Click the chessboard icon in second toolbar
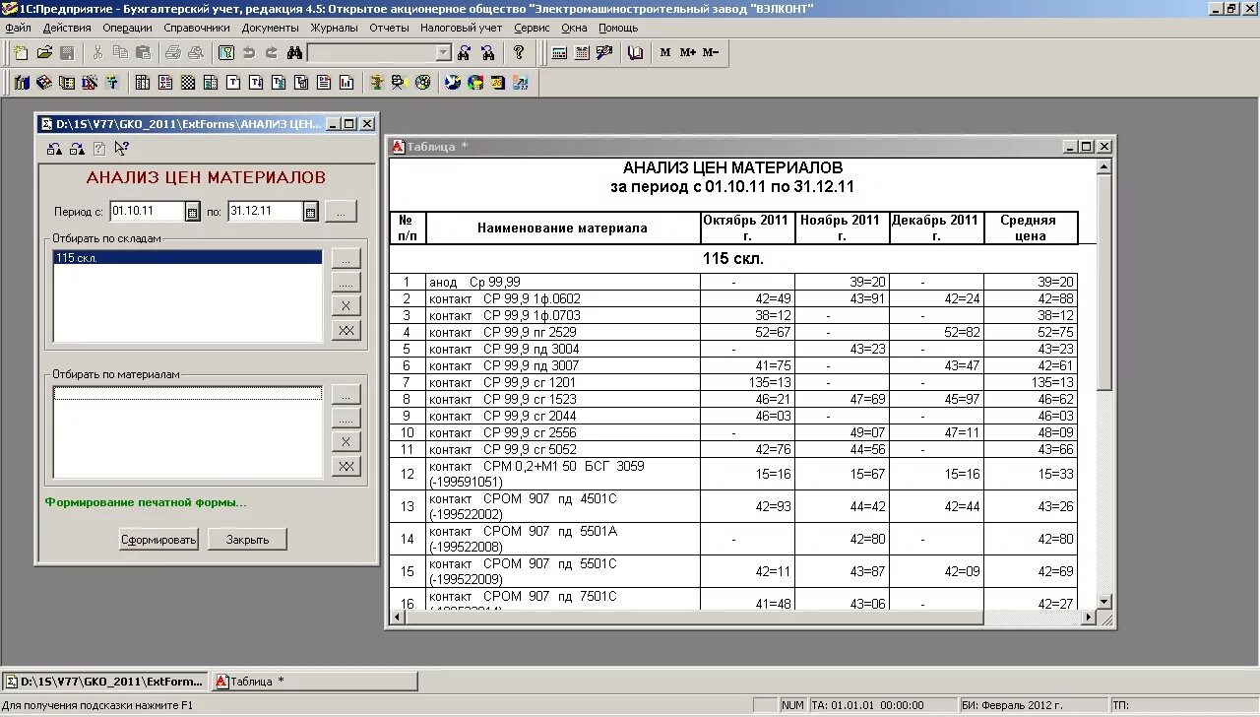The width and height of the screenshot is (1260, 717). pyautogui.click(x=186, y=82)
